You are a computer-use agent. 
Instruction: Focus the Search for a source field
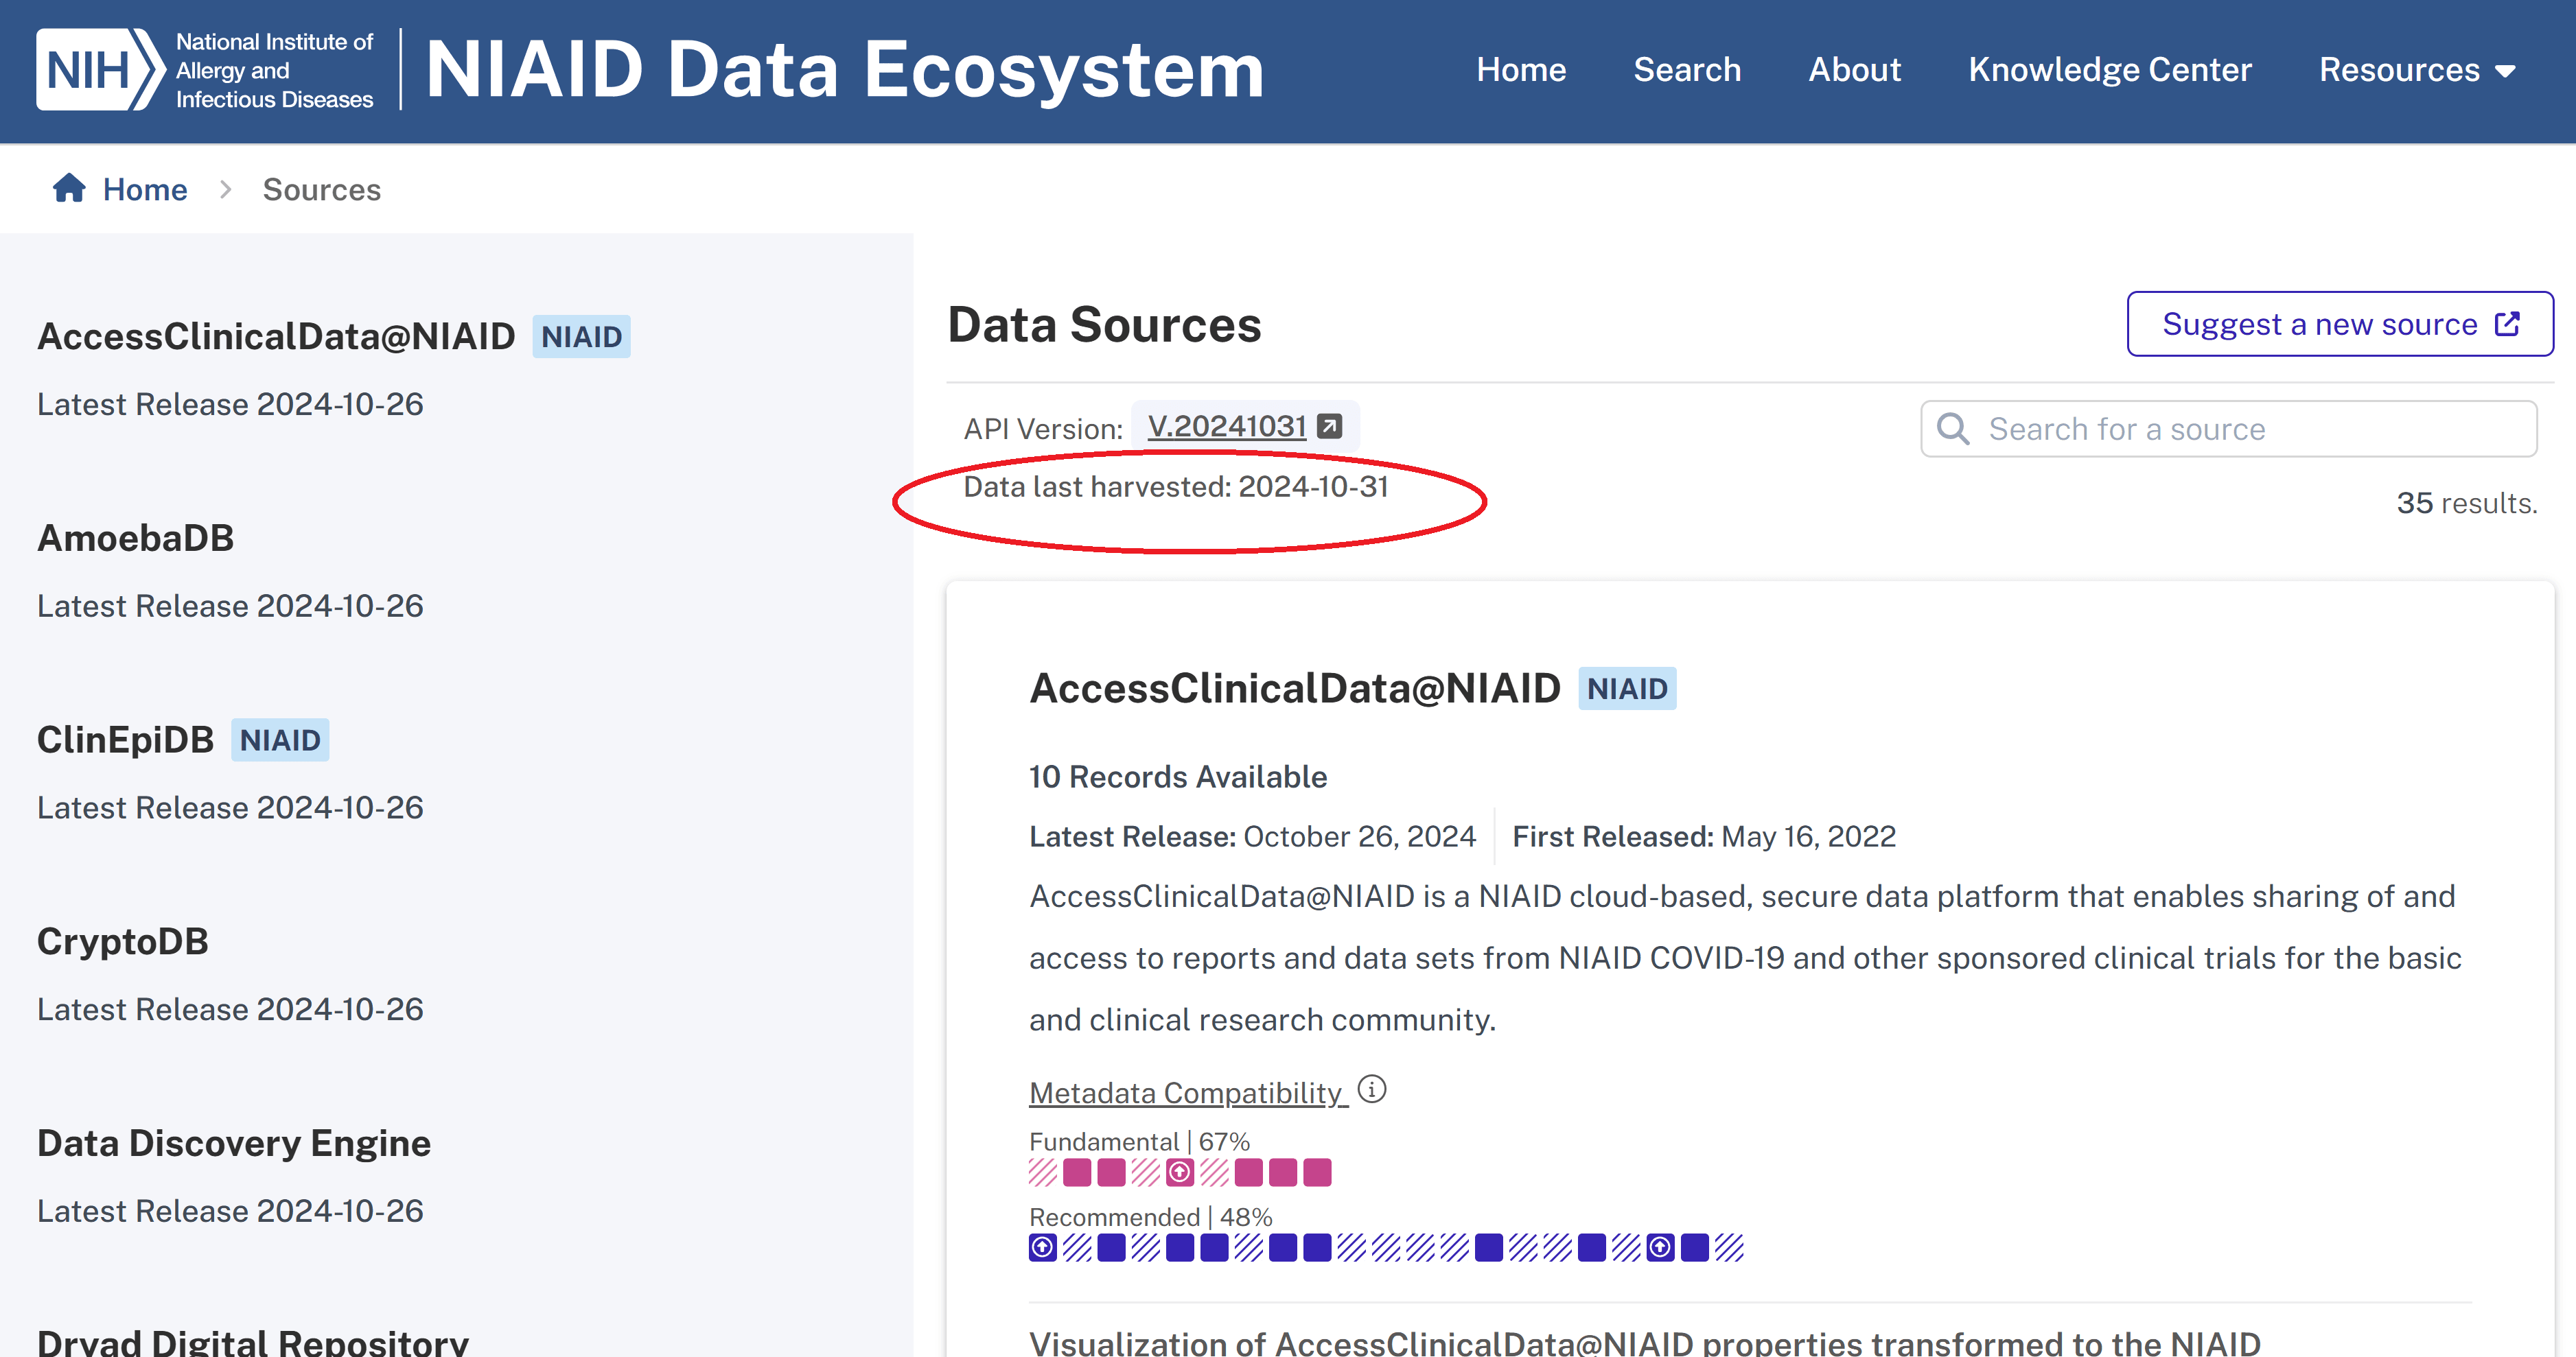tap(2229, 429)
